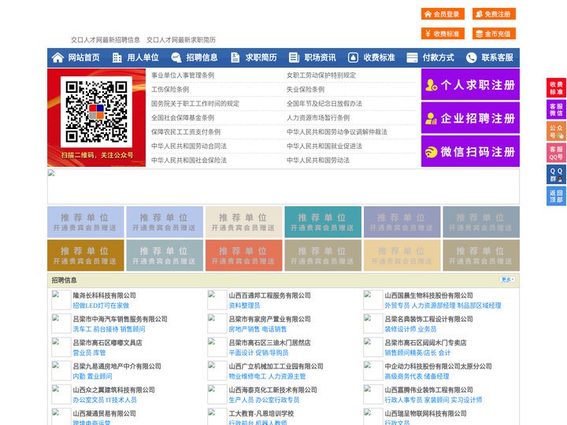Viewport: 567px width, 425px height.
Task: Open the 失业保险条例 link
Action: (x=306, y=89)
